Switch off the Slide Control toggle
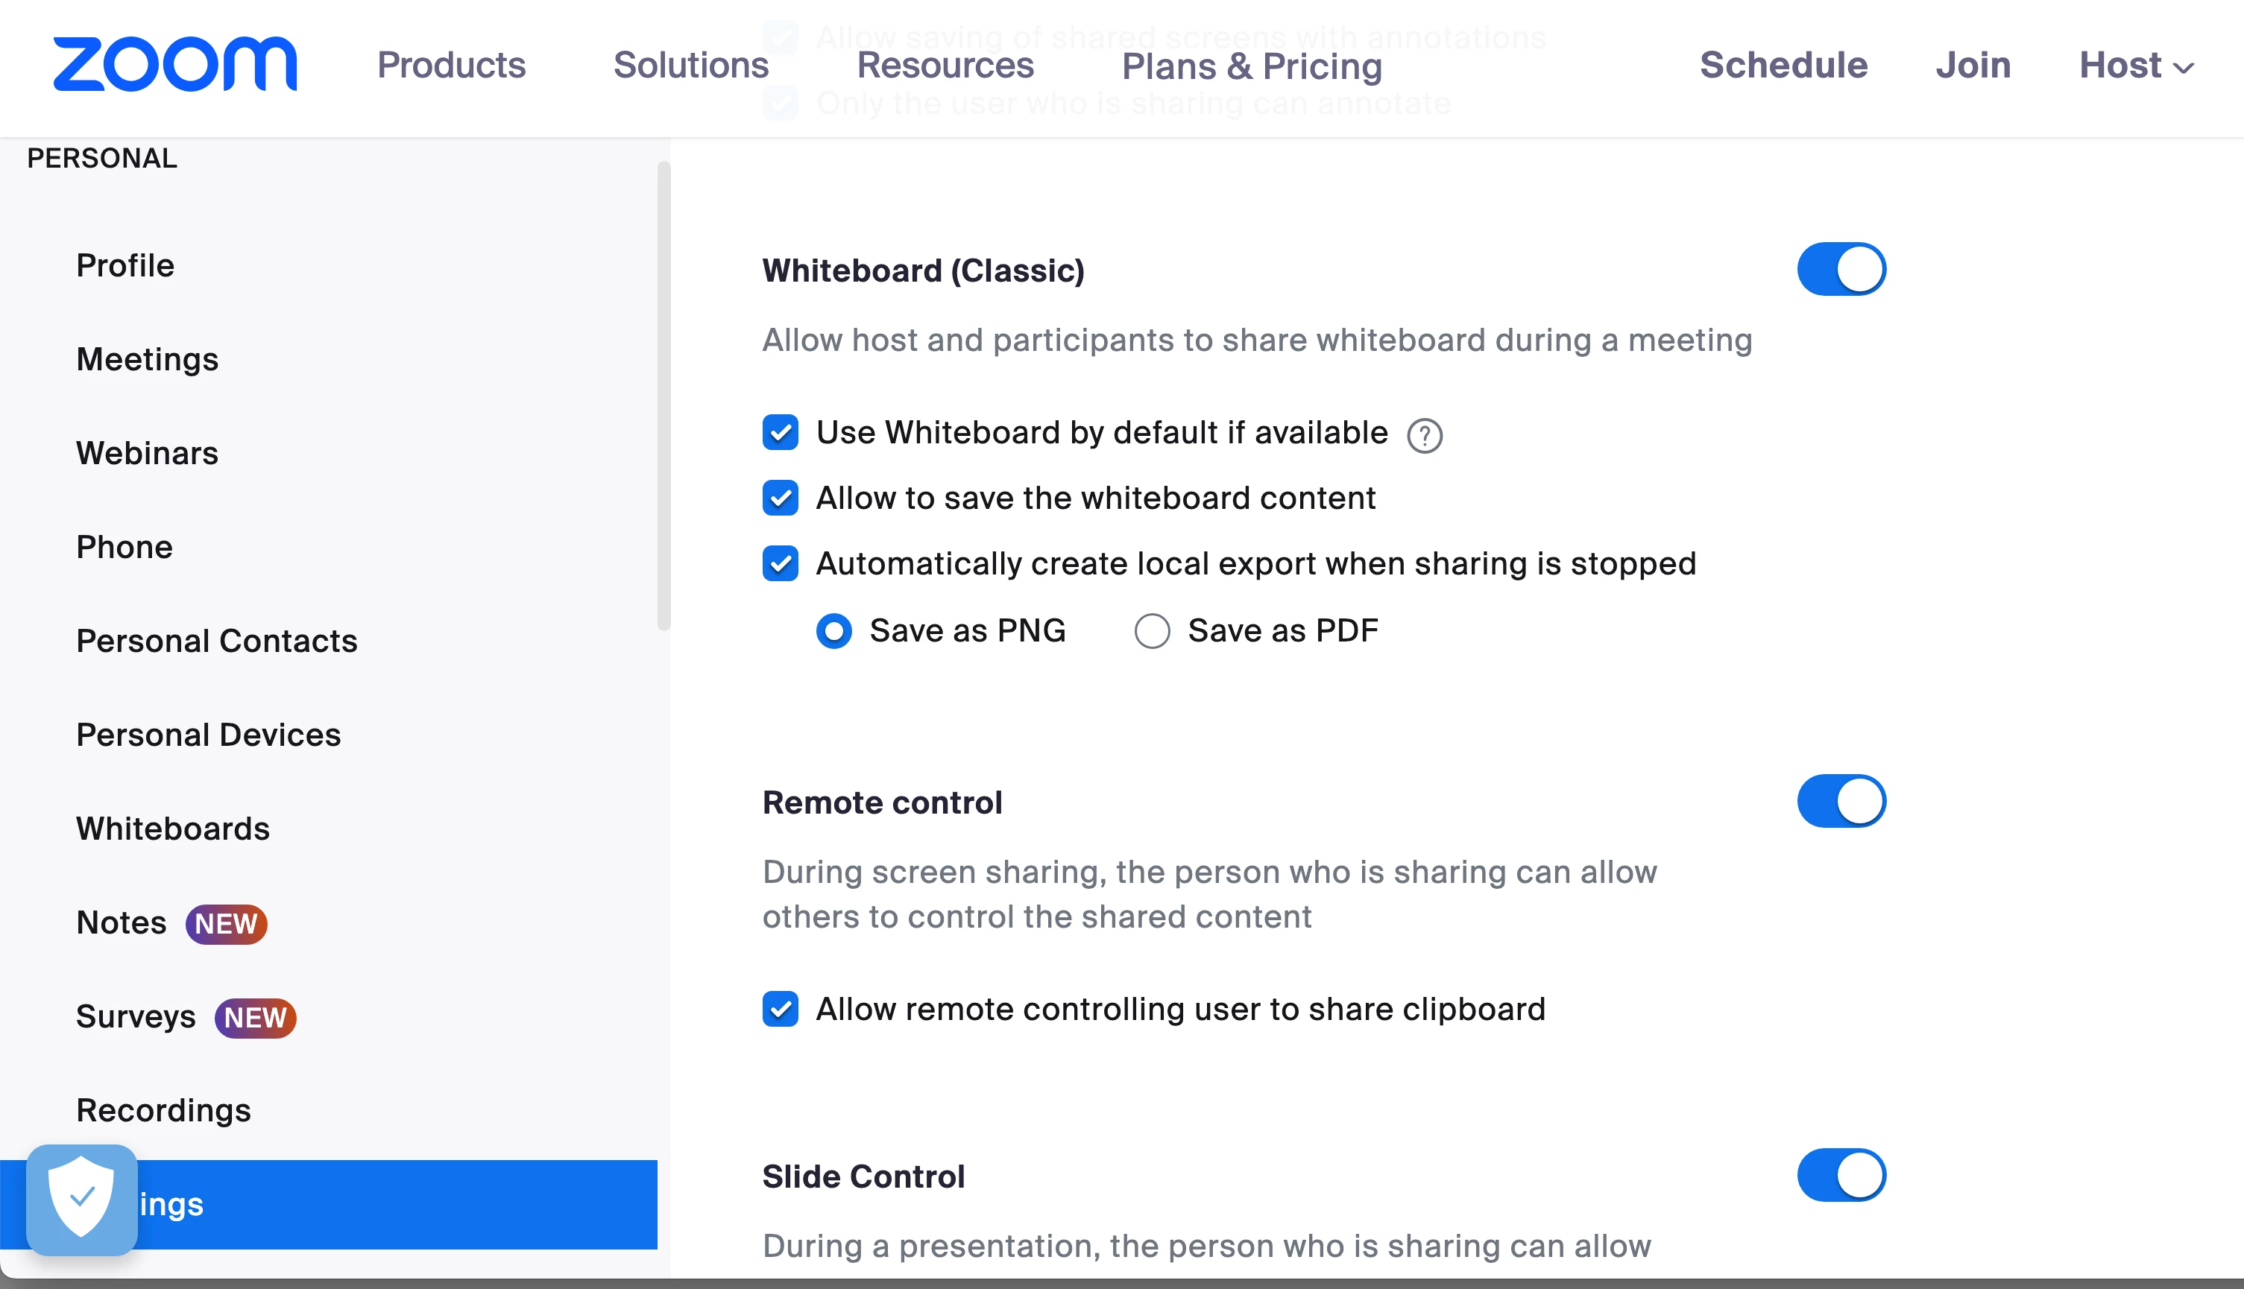Image resolution: width=2244 pixels, height=1289 pixels. (1840, 1175)
